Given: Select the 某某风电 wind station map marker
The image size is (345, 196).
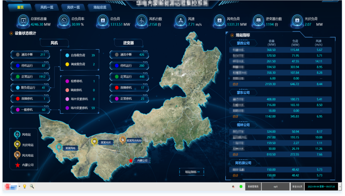Looking at the screenshot, I should pyautogui.click(x=59, y=147).
